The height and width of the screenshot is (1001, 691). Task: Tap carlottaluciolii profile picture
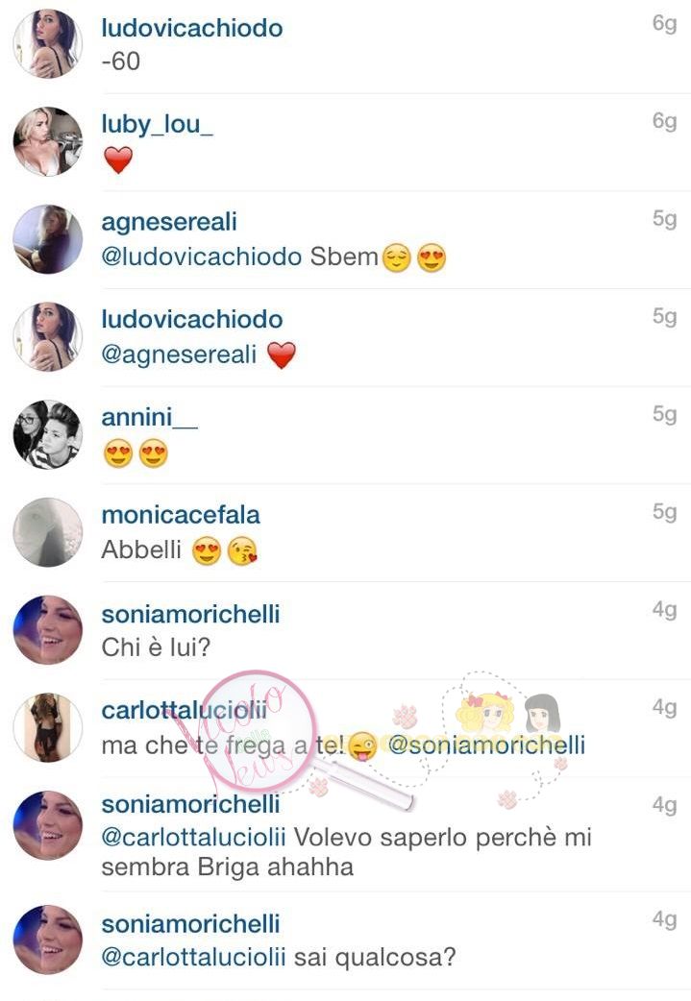48,727
